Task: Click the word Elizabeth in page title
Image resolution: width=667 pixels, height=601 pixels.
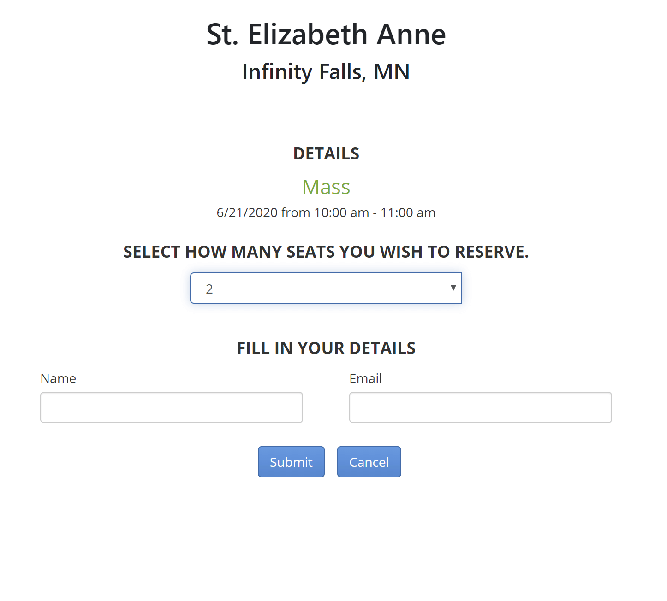Action: [x=307, y=35]
